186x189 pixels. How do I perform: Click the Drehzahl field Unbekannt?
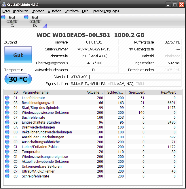click(169, 56)
